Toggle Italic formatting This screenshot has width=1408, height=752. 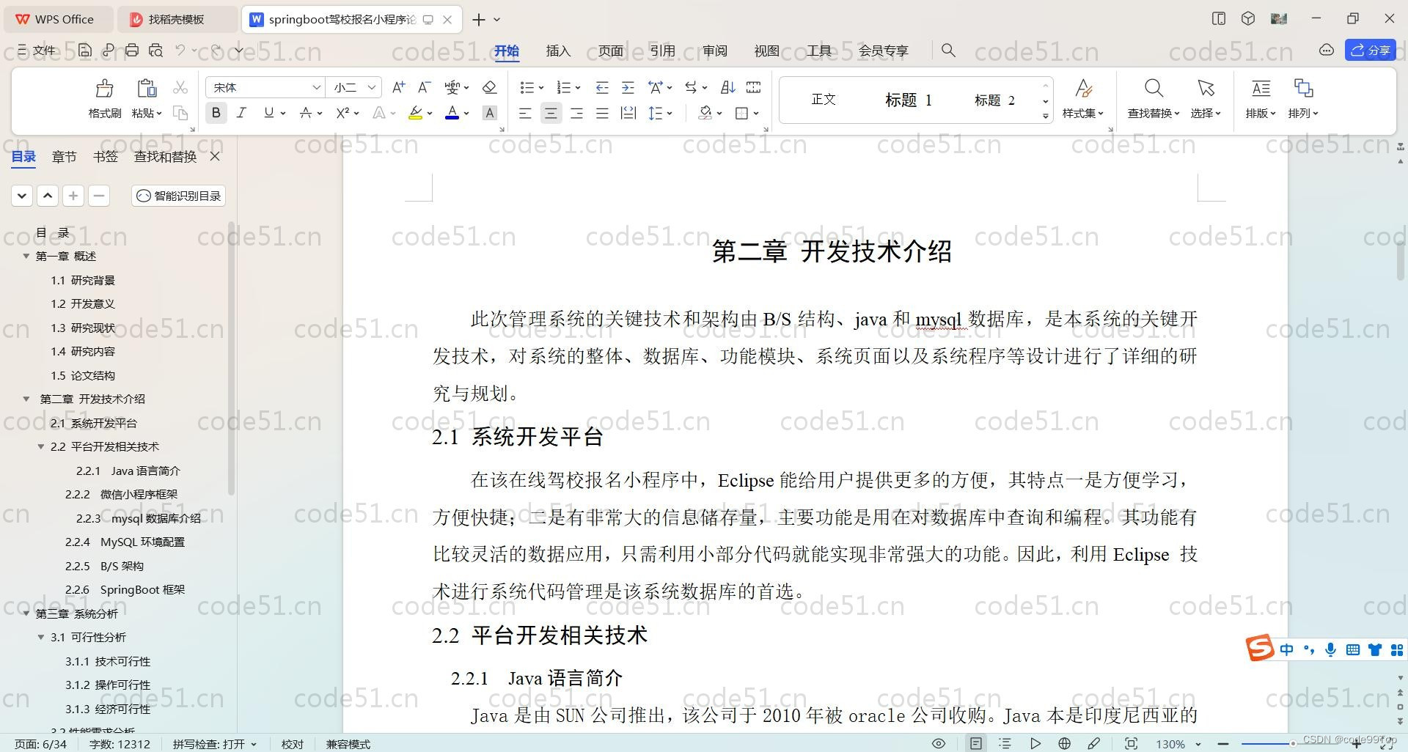pos(241,113)
